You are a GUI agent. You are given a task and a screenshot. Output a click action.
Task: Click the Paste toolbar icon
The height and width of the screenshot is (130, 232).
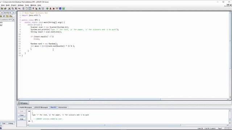pyautogui.click(x=16, y=9)
